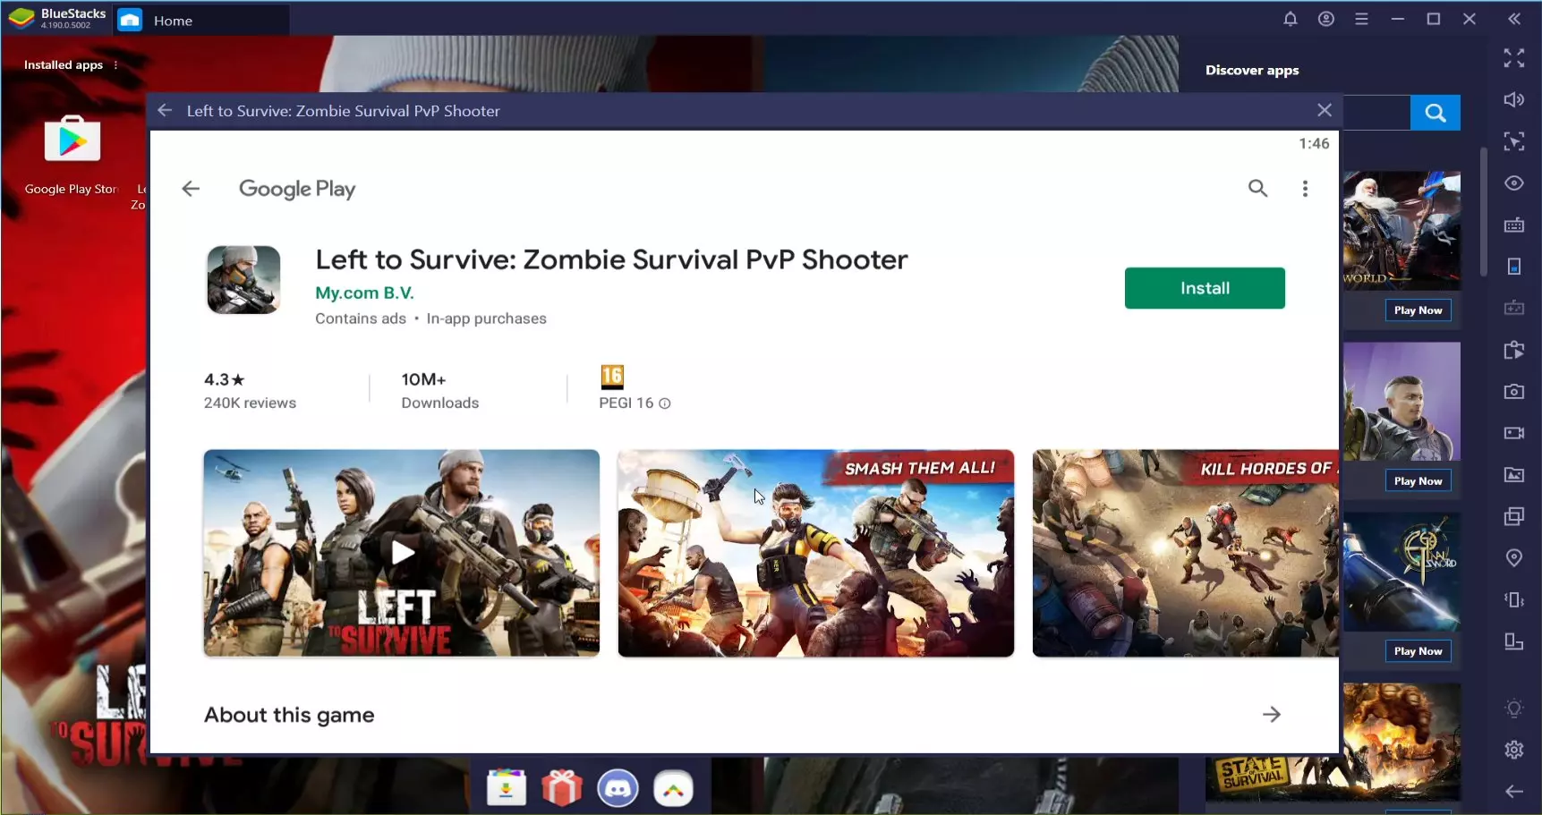Viewport: 1542px width, 815px height.
Task: Open the Smash Them All screenshot
Action: [815, 553]
